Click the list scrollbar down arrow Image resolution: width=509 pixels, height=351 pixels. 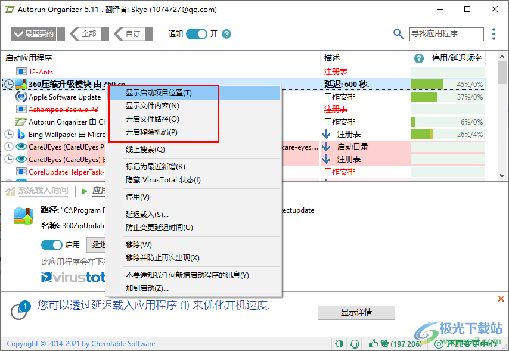[x=502, y=176]
